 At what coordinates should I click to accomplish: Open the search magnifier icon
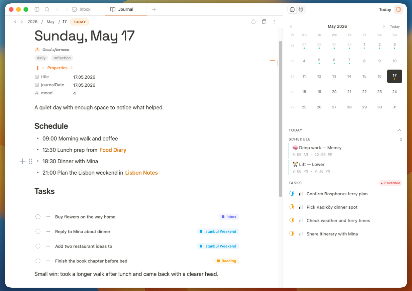coord(47,9)
